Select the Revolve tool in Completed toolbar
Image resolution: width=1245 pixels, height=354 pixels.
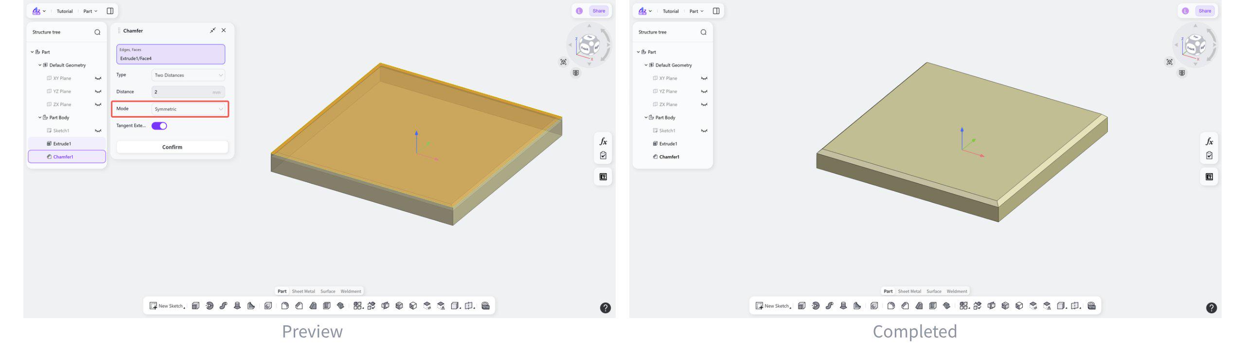tap(816, 306)
